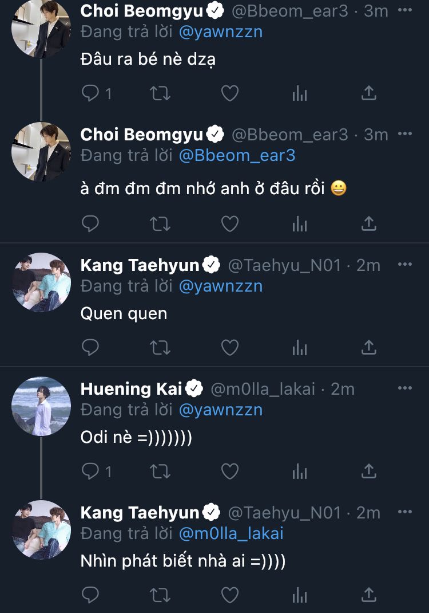Screen dimensions: 429x613
Task: Like the tweet "Odi nè =)))))))"
Action: 229,471
